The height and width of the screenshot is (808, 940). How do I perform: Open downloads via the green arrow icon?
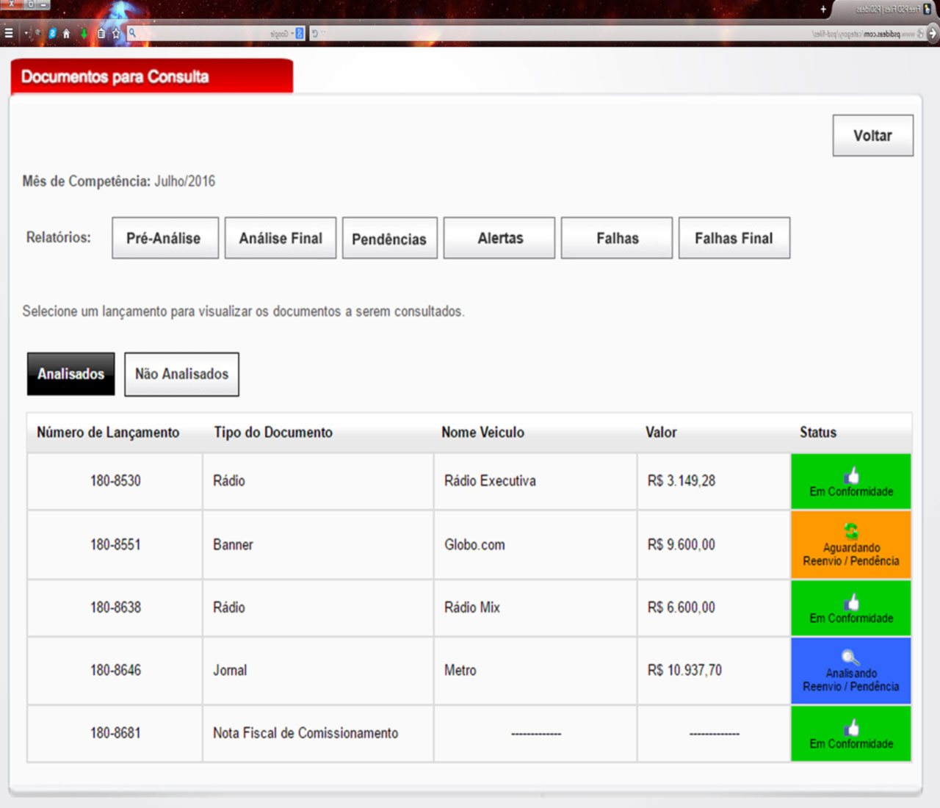(84, 33)
